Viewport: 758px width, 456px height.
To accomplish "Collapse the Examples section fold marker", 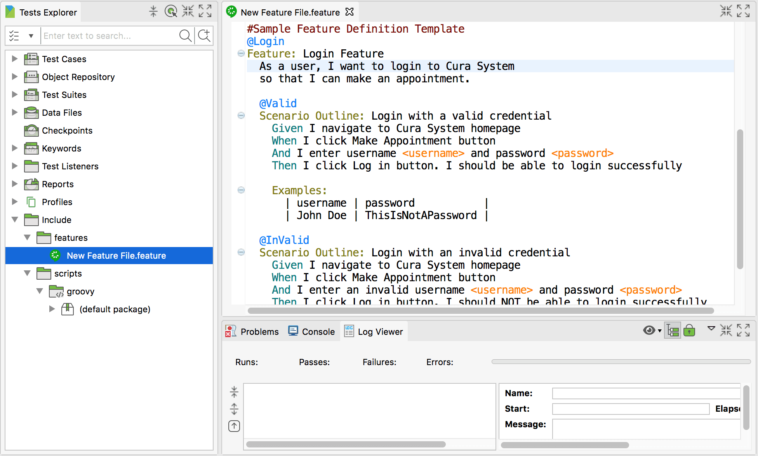I will click(241, 190).
